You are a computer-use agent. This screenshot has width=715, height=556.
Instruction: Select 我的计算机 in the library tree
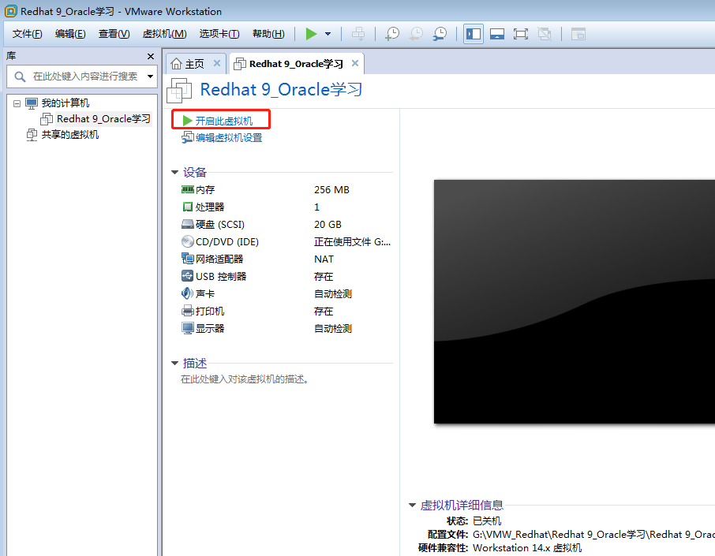coord(66,103)
